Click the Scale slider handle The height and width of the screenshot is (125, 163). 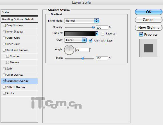tap(83, 58)
